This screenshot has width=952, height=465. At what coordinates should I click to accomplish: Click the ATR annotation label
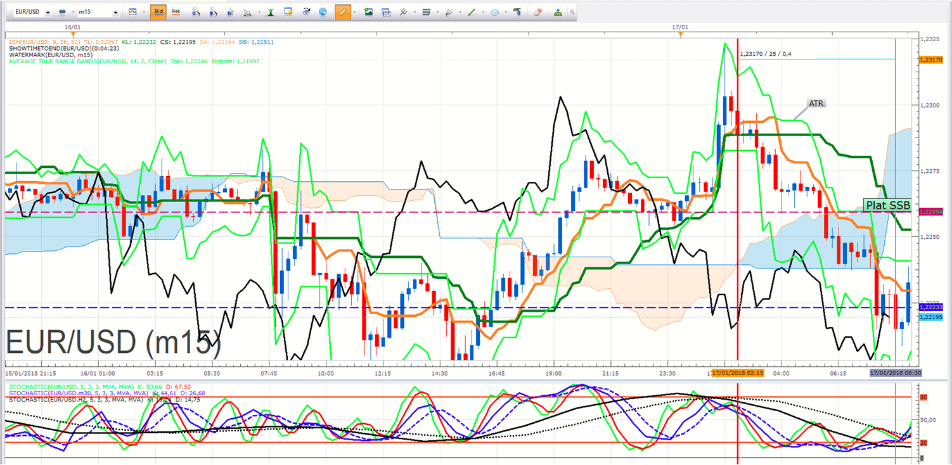816,103
